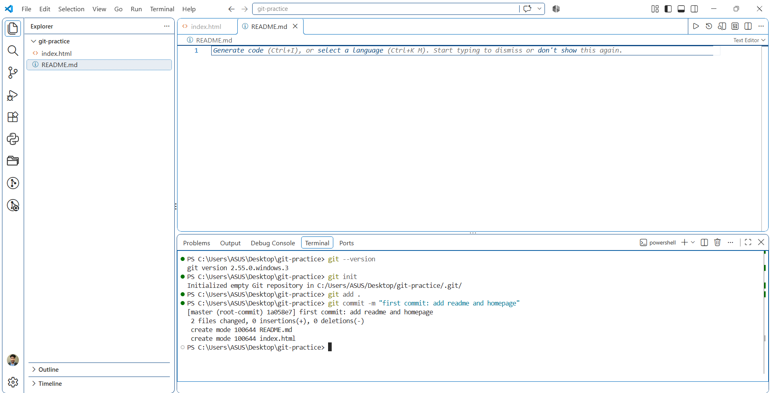
Task: Click the circled branch icon with magnifier badge
Action: coord(13,206)
